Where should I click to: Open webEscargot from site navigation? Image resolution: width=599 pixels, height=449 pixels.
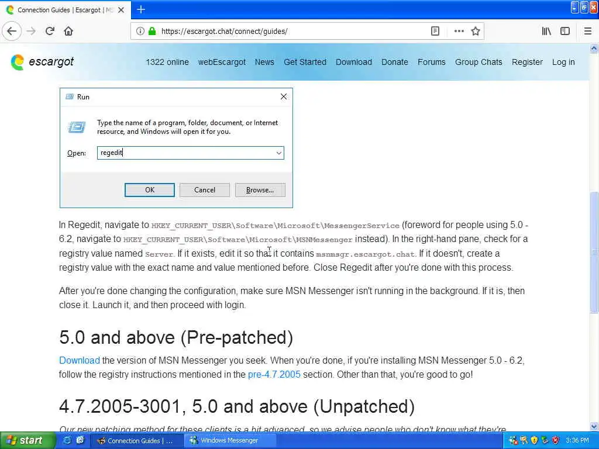222,62
